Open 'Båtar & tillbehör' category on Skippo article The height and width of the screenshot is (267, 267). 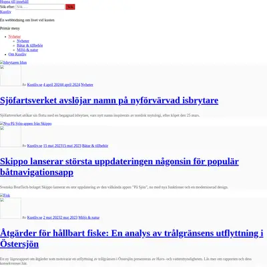(95, 146)
